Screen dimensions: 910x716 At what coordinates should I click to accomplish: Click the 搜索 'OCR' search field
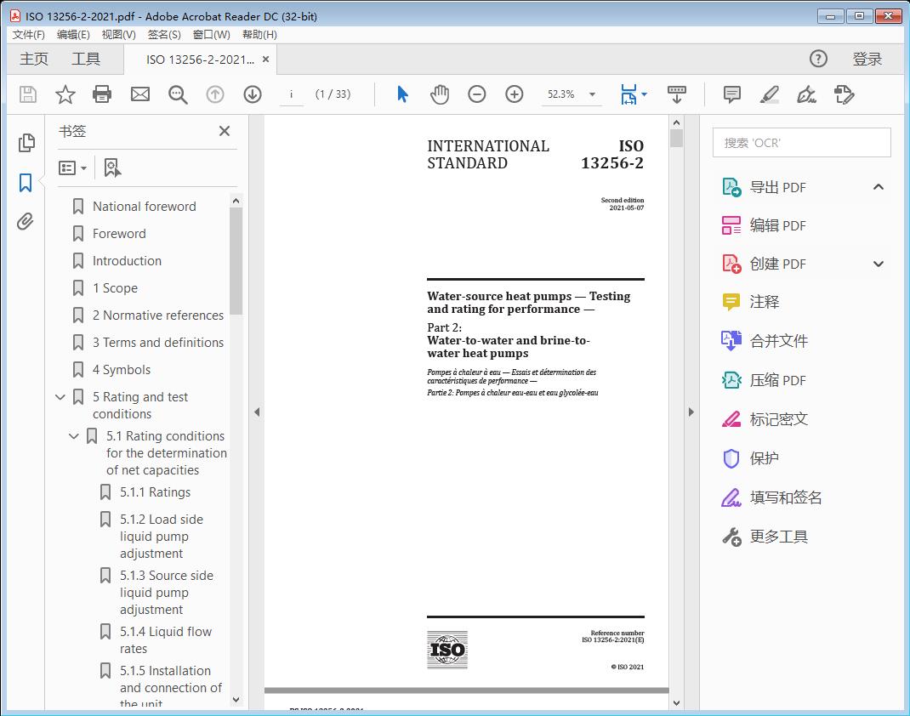point(801,143)
